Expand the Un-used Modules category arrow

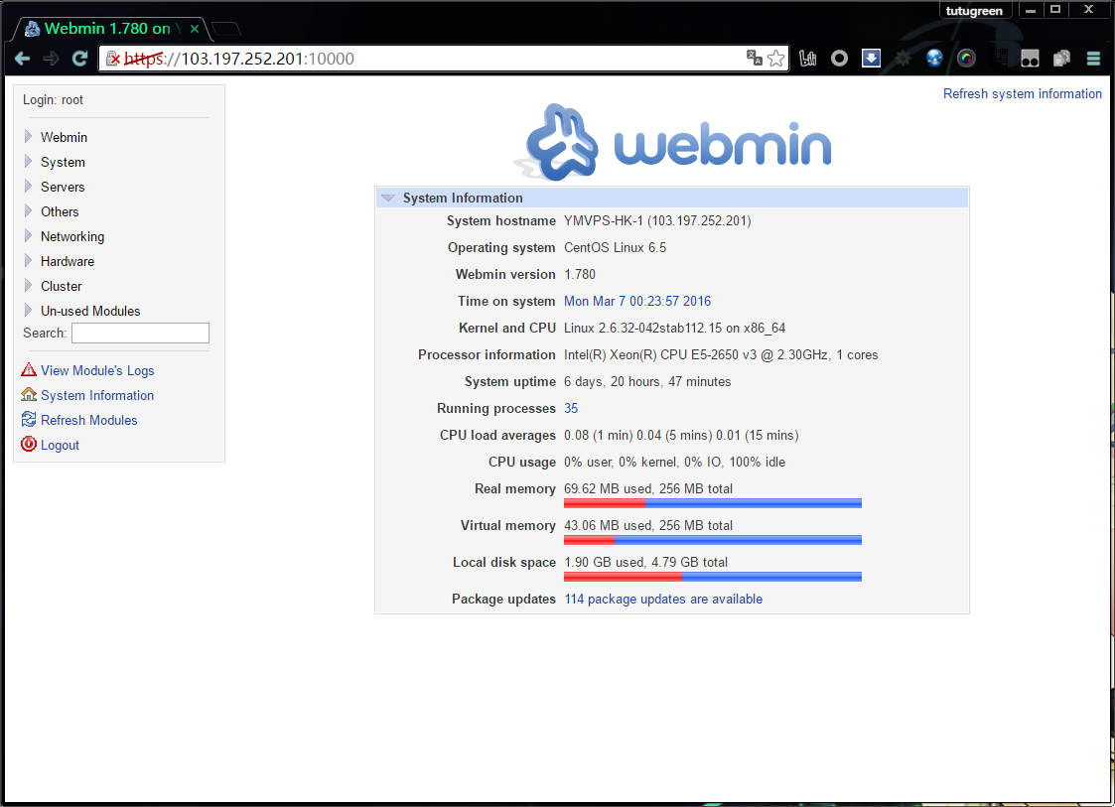[29, 311]
